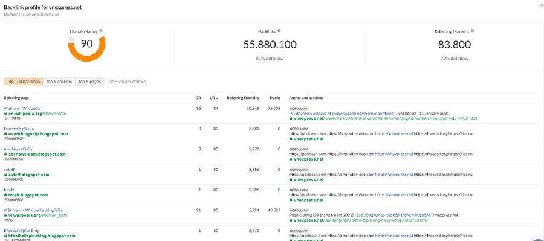
Task: Open vnexpress.net backlink in auteff row
Action: 308,179
